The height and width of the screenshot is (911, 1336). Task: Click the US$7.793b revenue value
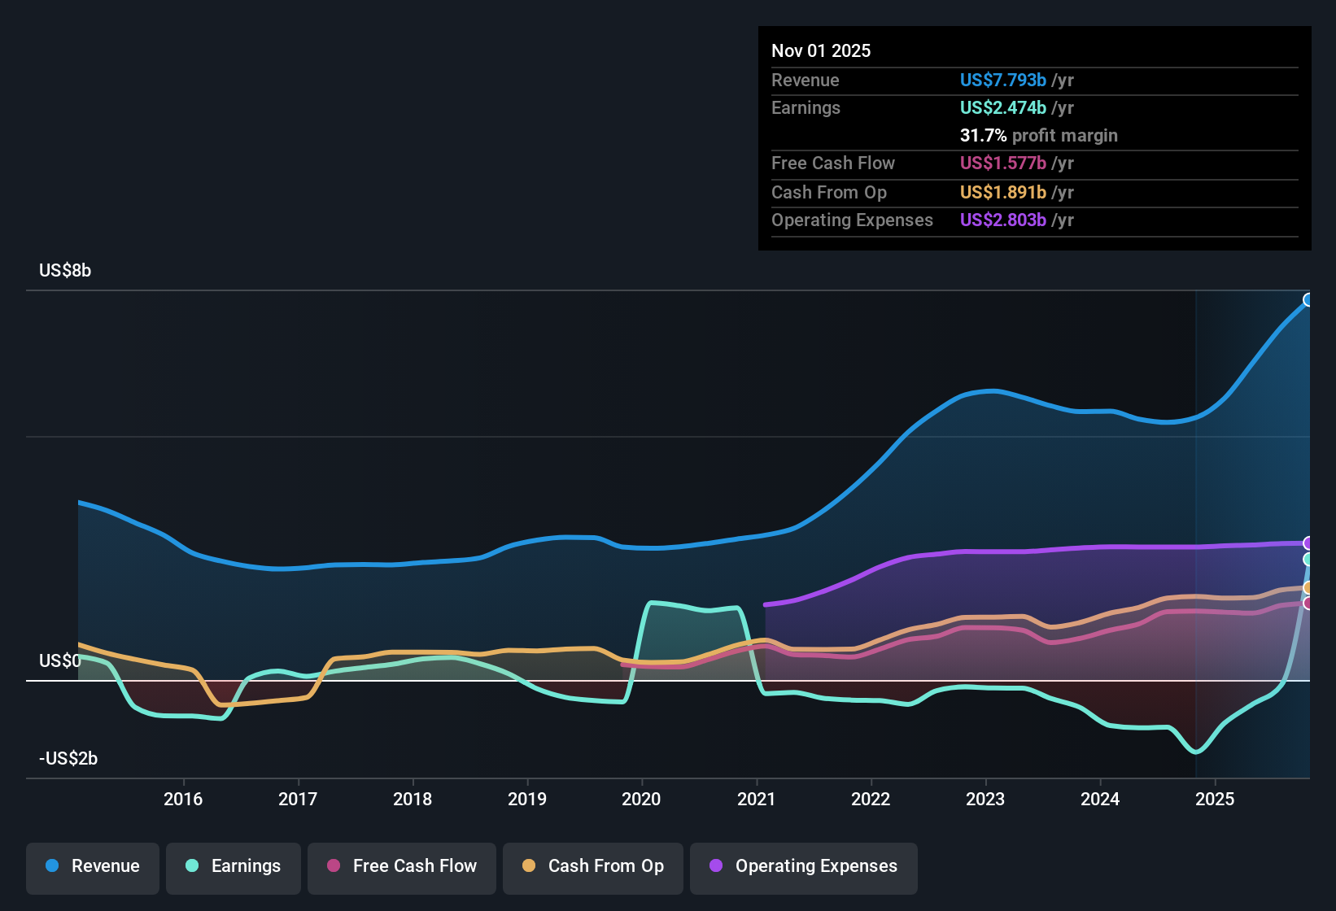pyautogui.click(x=1002, y=80)
